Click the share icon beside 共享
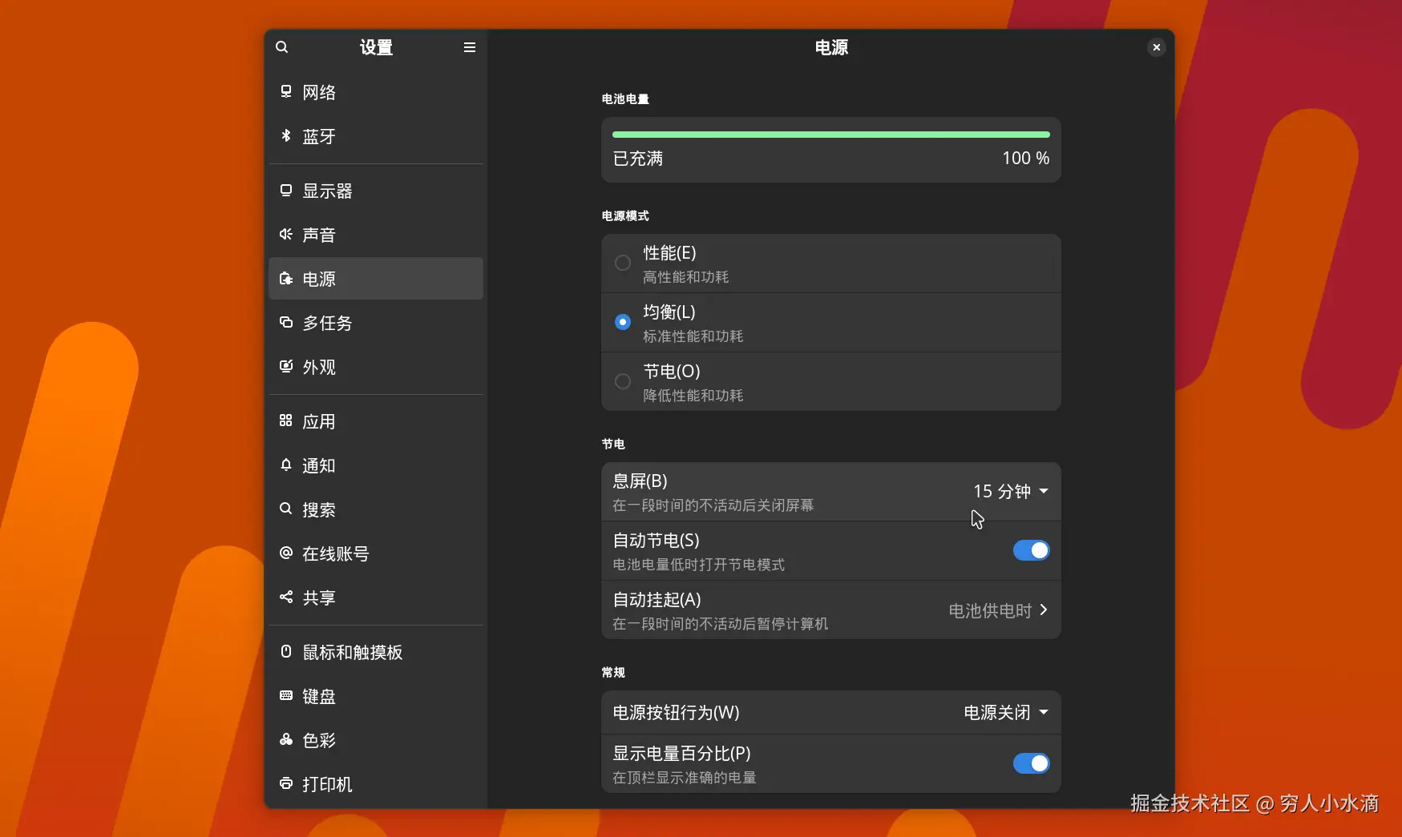The height and width of the screenshot is (837, 1402). click(286, 597)
